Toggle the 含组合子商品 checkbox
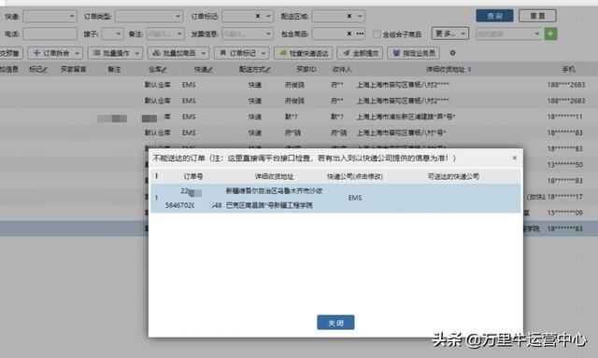The height and width of the screenshot is (358, 598). point(377,34)
